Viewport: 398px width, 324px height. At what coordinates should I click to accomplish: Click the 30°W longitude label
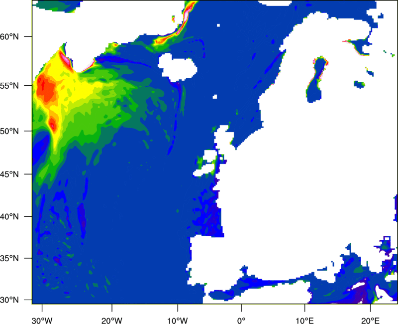[x=42, y=321]
